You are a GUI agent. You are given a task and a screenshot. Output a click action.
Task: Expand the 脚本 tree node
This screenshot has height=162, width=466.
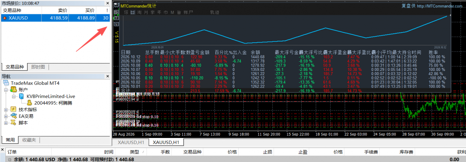(x=6, y=122)
